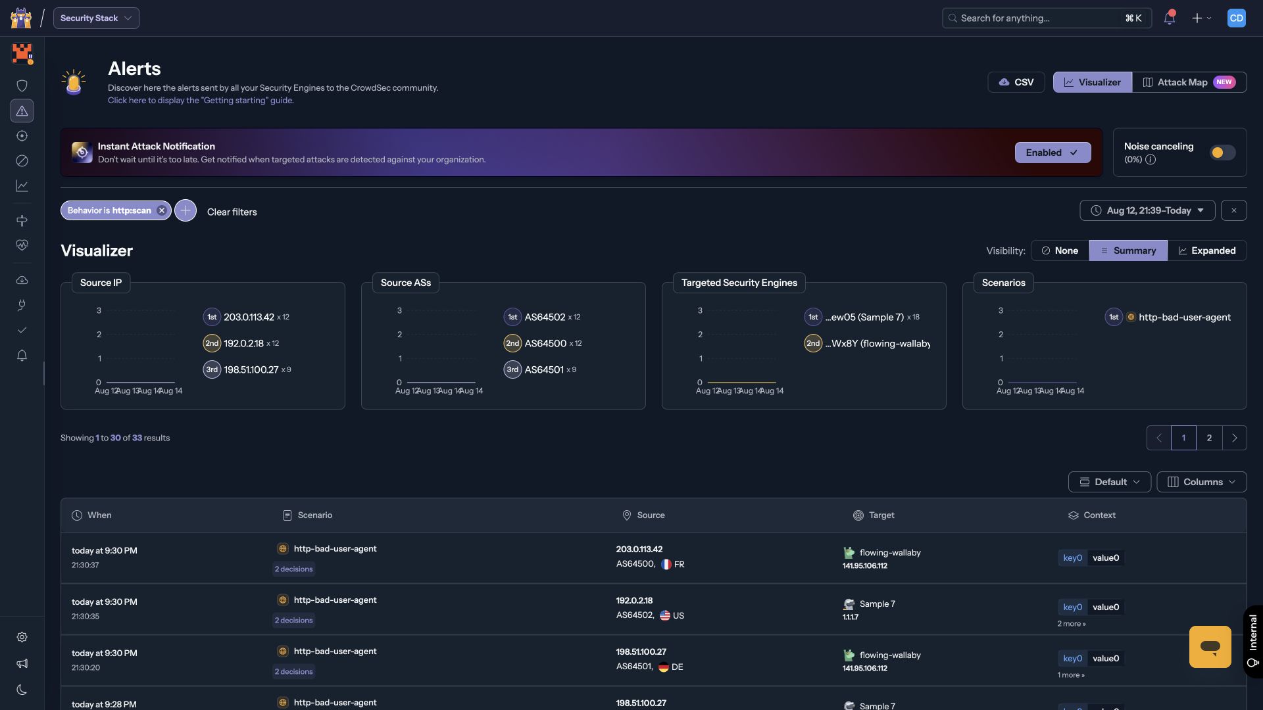This screenshot has height=710, width=1263.
Task: Open the Getting starting guide link
Action: point(201,101)
